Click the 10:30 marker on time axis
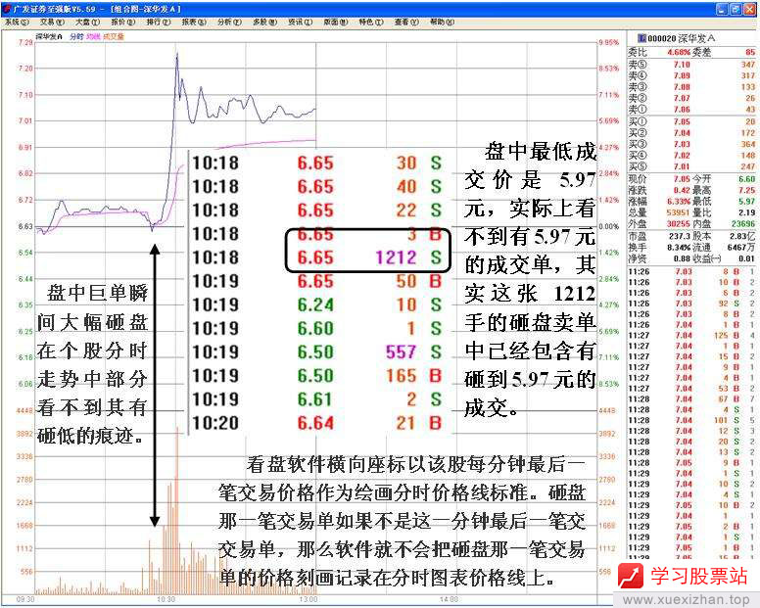The height and width of the screenshot is (608, 760). pos(166,597)
